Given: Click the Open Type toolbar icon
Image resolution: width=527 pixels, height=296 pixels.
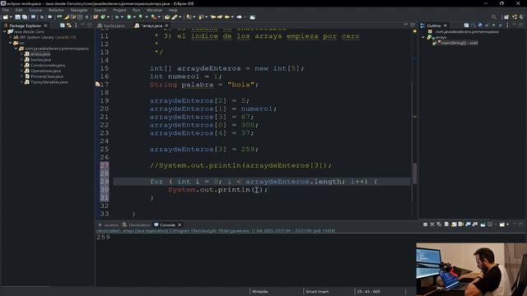Looking at the screenshot, I should click(x=167, y=16).
